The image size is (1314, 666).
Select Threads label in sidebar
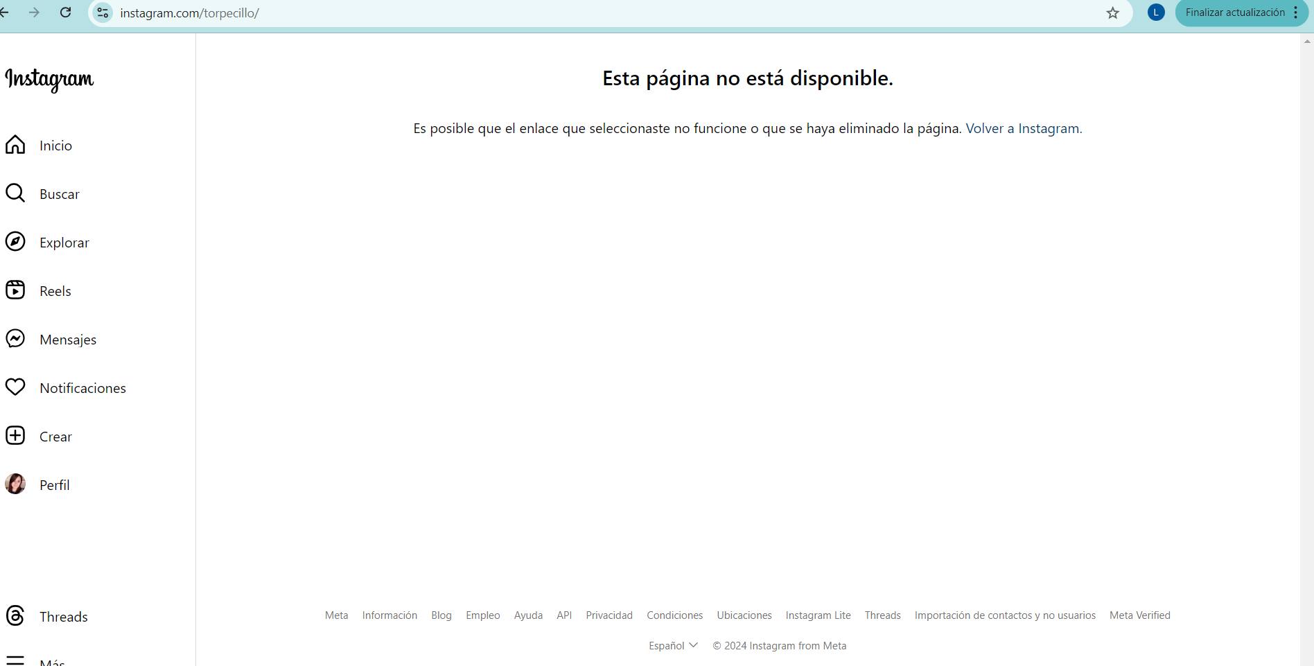click(64, 617)
